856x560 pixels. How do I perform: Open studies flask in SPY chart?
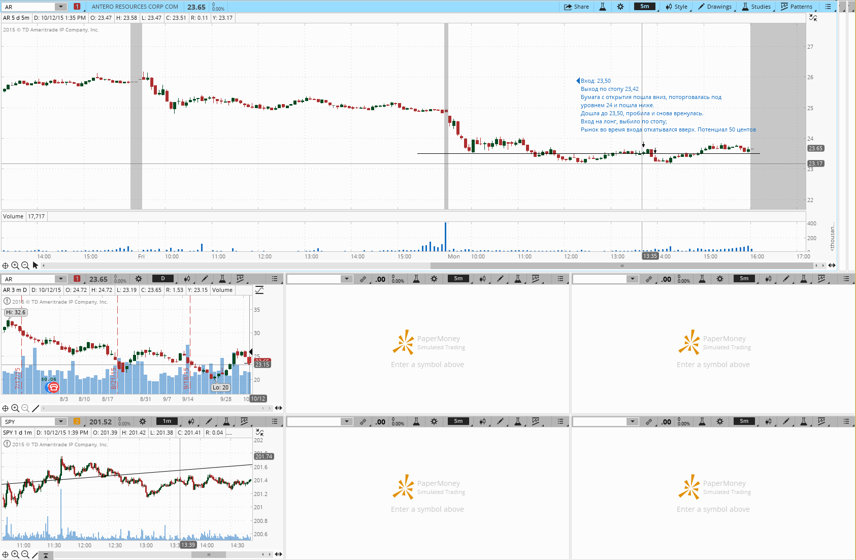226,421
